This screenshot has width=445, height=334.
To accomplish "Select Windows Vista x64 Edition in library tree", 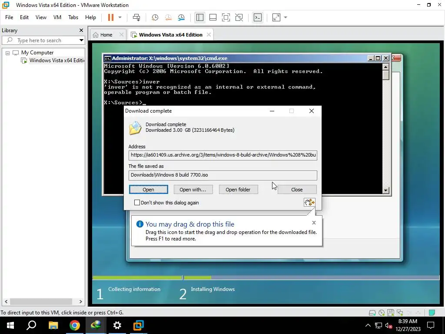I will [x=57, y=60].
